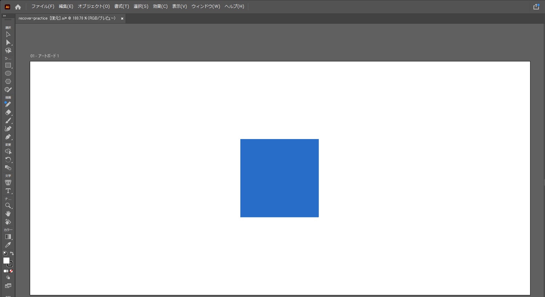This screenshot has height=297, width=545.
Task: Change the screen mode
Action: [8, 286]
